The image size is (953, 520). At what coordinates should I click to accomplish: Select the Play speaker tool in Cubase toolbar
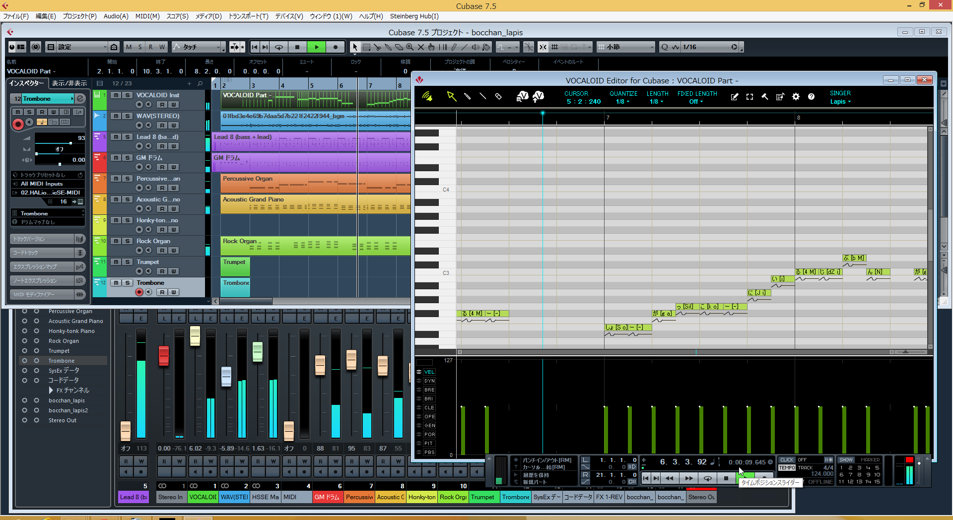click(x=476, y=47)
